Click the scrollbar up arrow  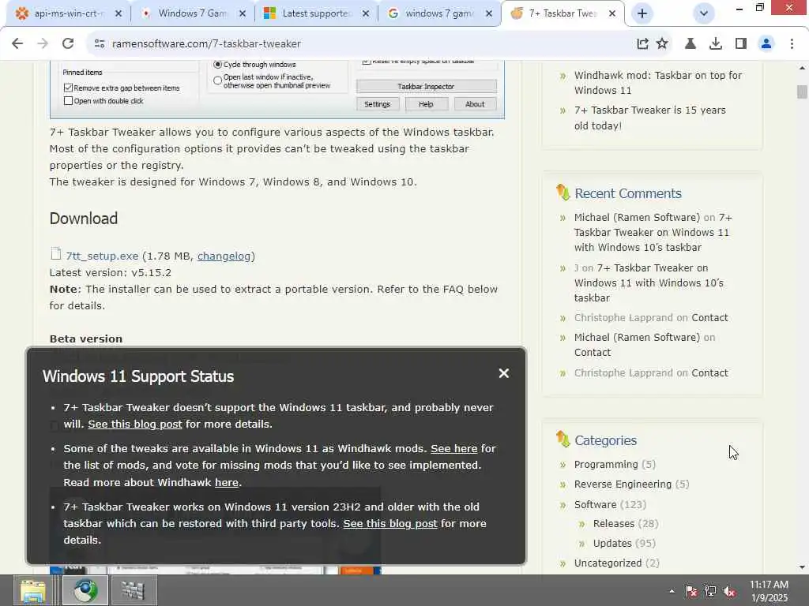802,68
